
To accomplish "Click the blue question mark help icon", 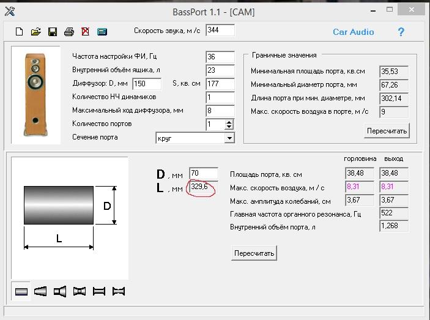I will [x=401, y=32].
